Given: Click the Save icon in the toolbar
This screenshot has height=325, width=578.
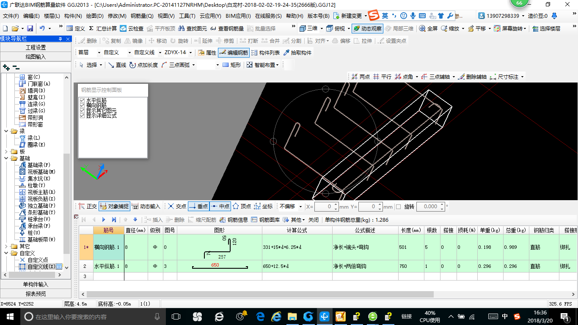Looking at the screenshot, I should [x=30, y=28].
